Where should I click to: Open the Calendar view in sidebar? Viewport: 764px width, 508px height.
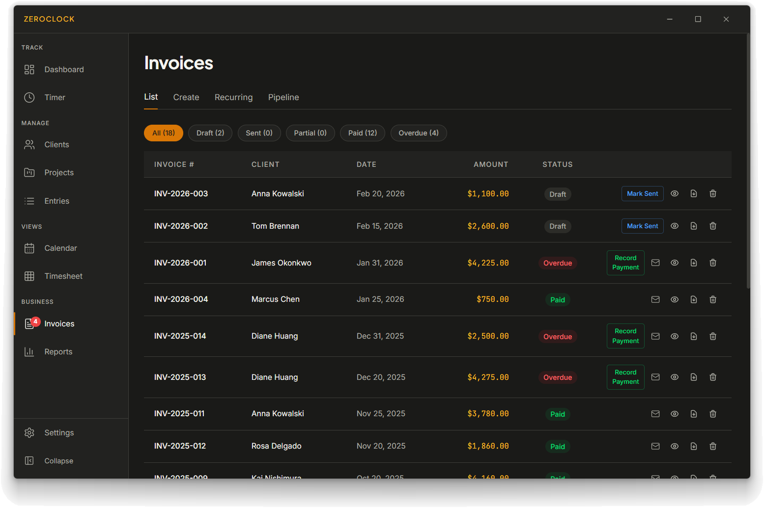point(60,248)
